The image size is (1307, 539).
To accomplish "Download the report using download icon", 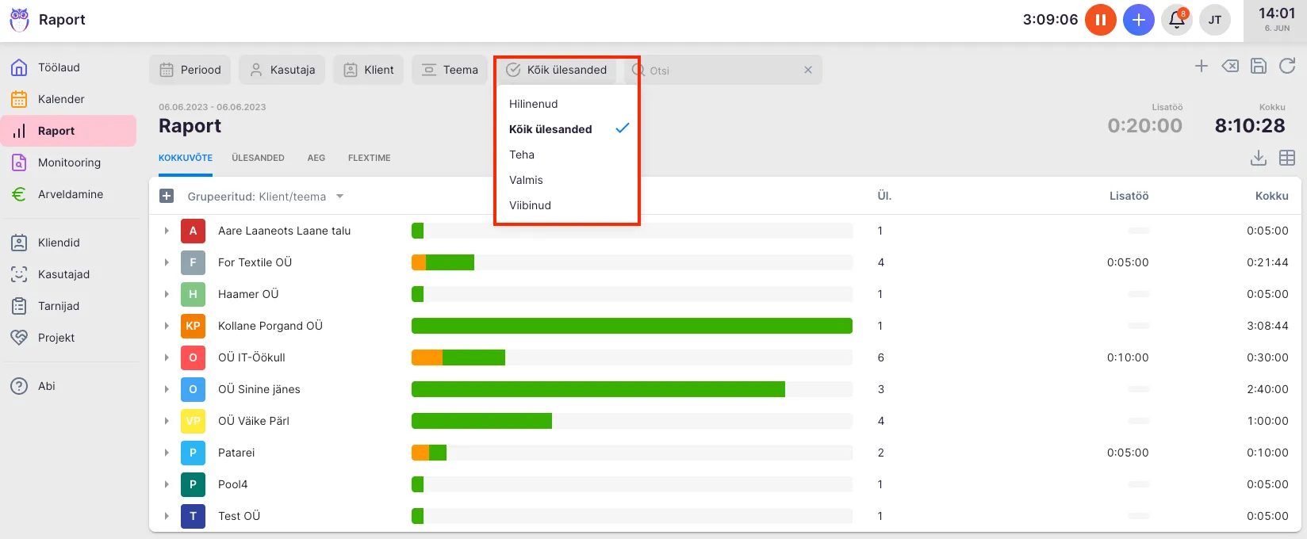I will pos(1259,158).
